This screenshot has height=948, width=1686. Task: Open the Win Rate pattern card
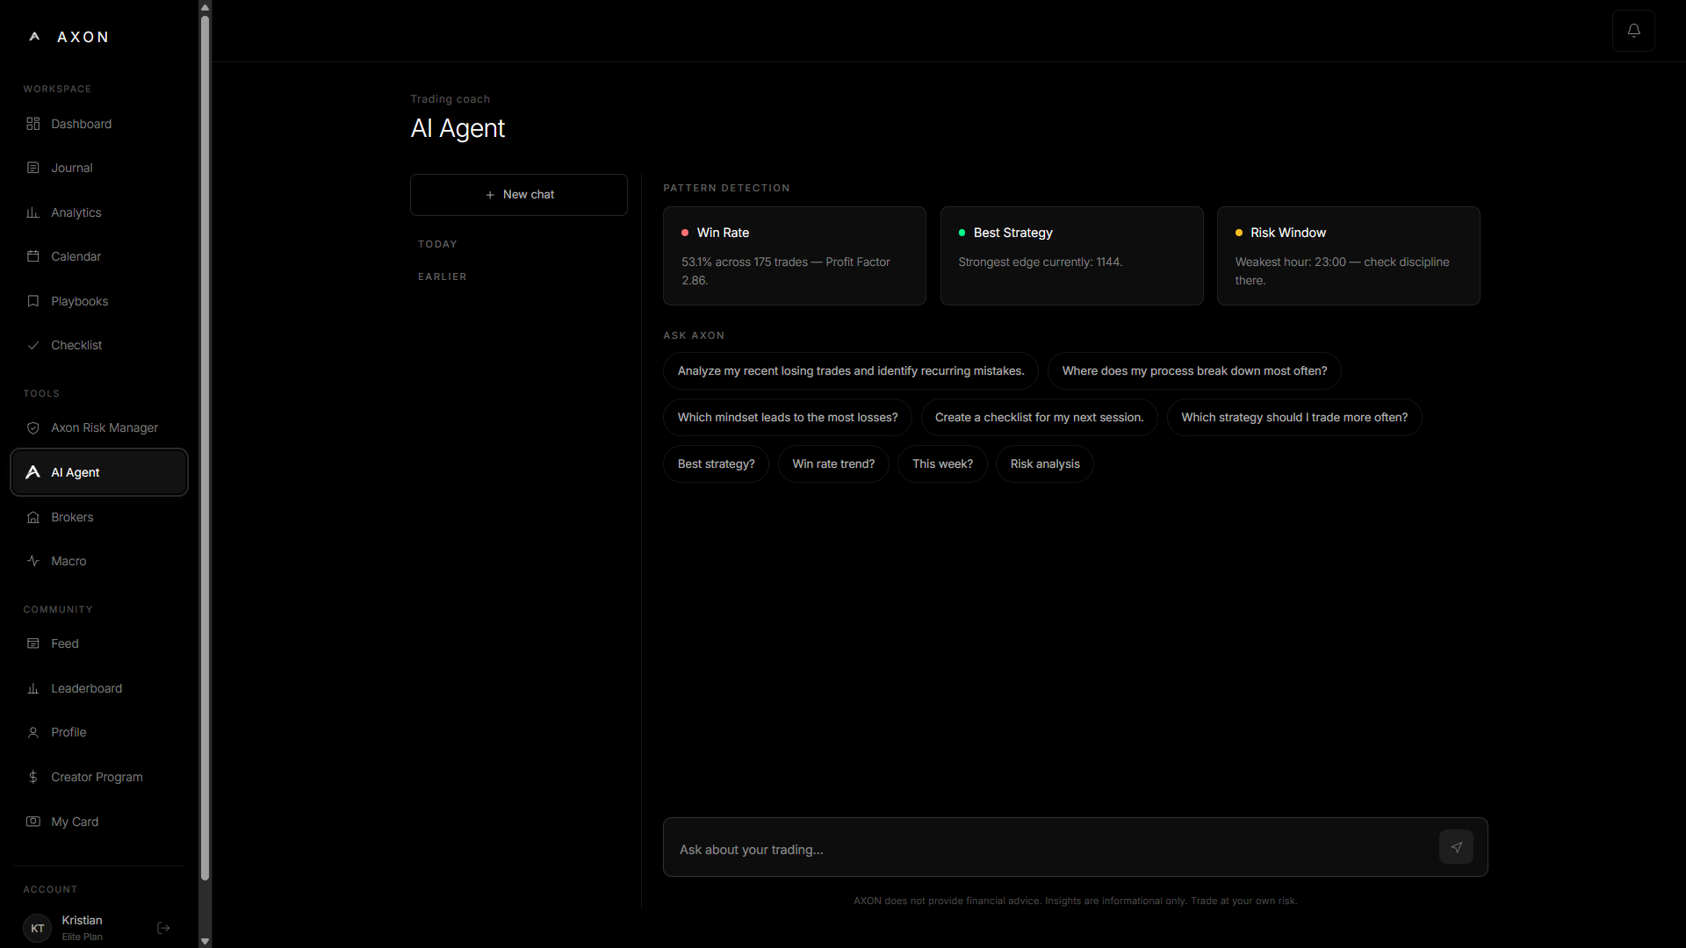tap(795, 255)
